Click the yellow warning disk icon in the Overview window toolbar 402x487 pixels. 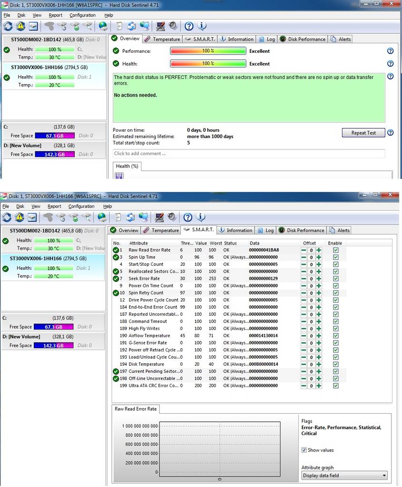(20, 26)
